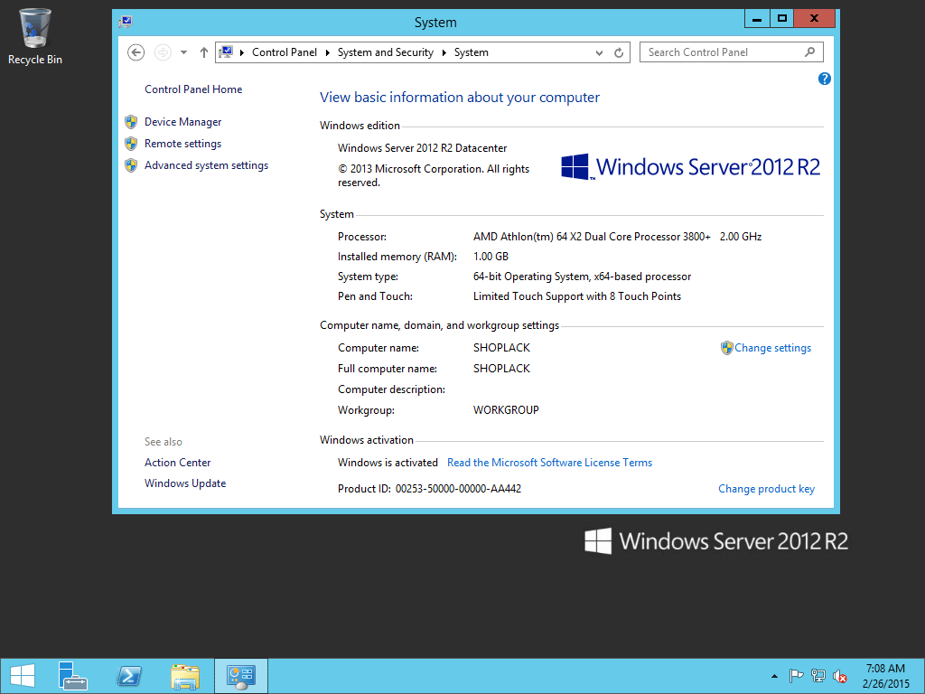Expand arrow after Control Panel breadcrumb

click(x=327, y=52)
